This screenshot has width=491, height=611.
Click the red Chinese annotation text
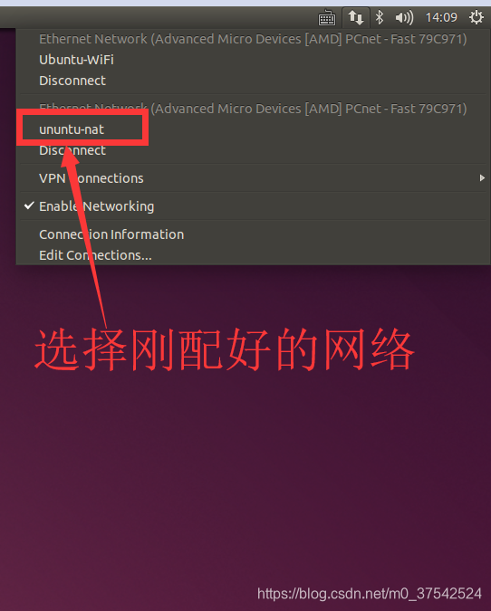225,349
